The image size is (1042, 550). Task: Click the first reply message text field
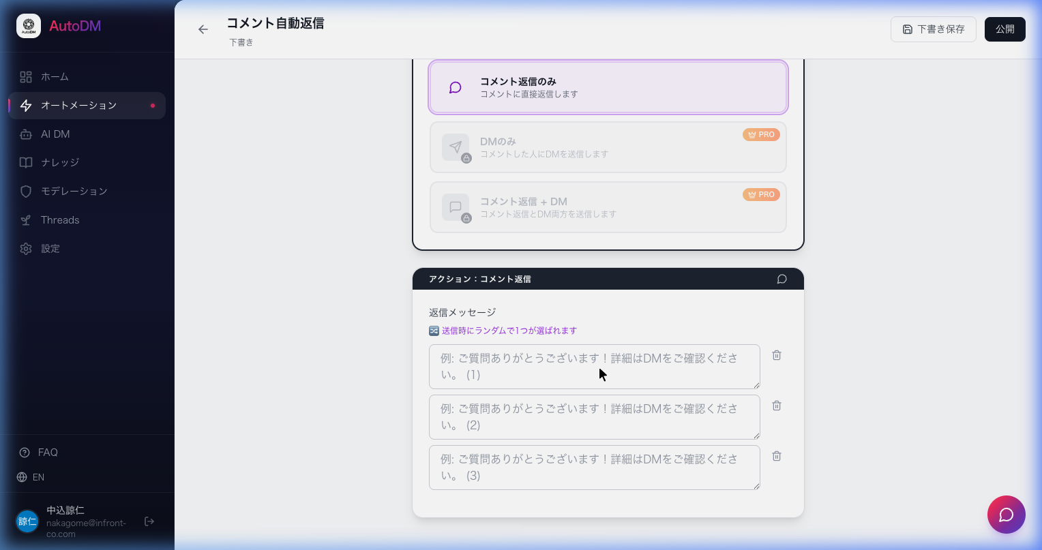click(x=594, y=367)
